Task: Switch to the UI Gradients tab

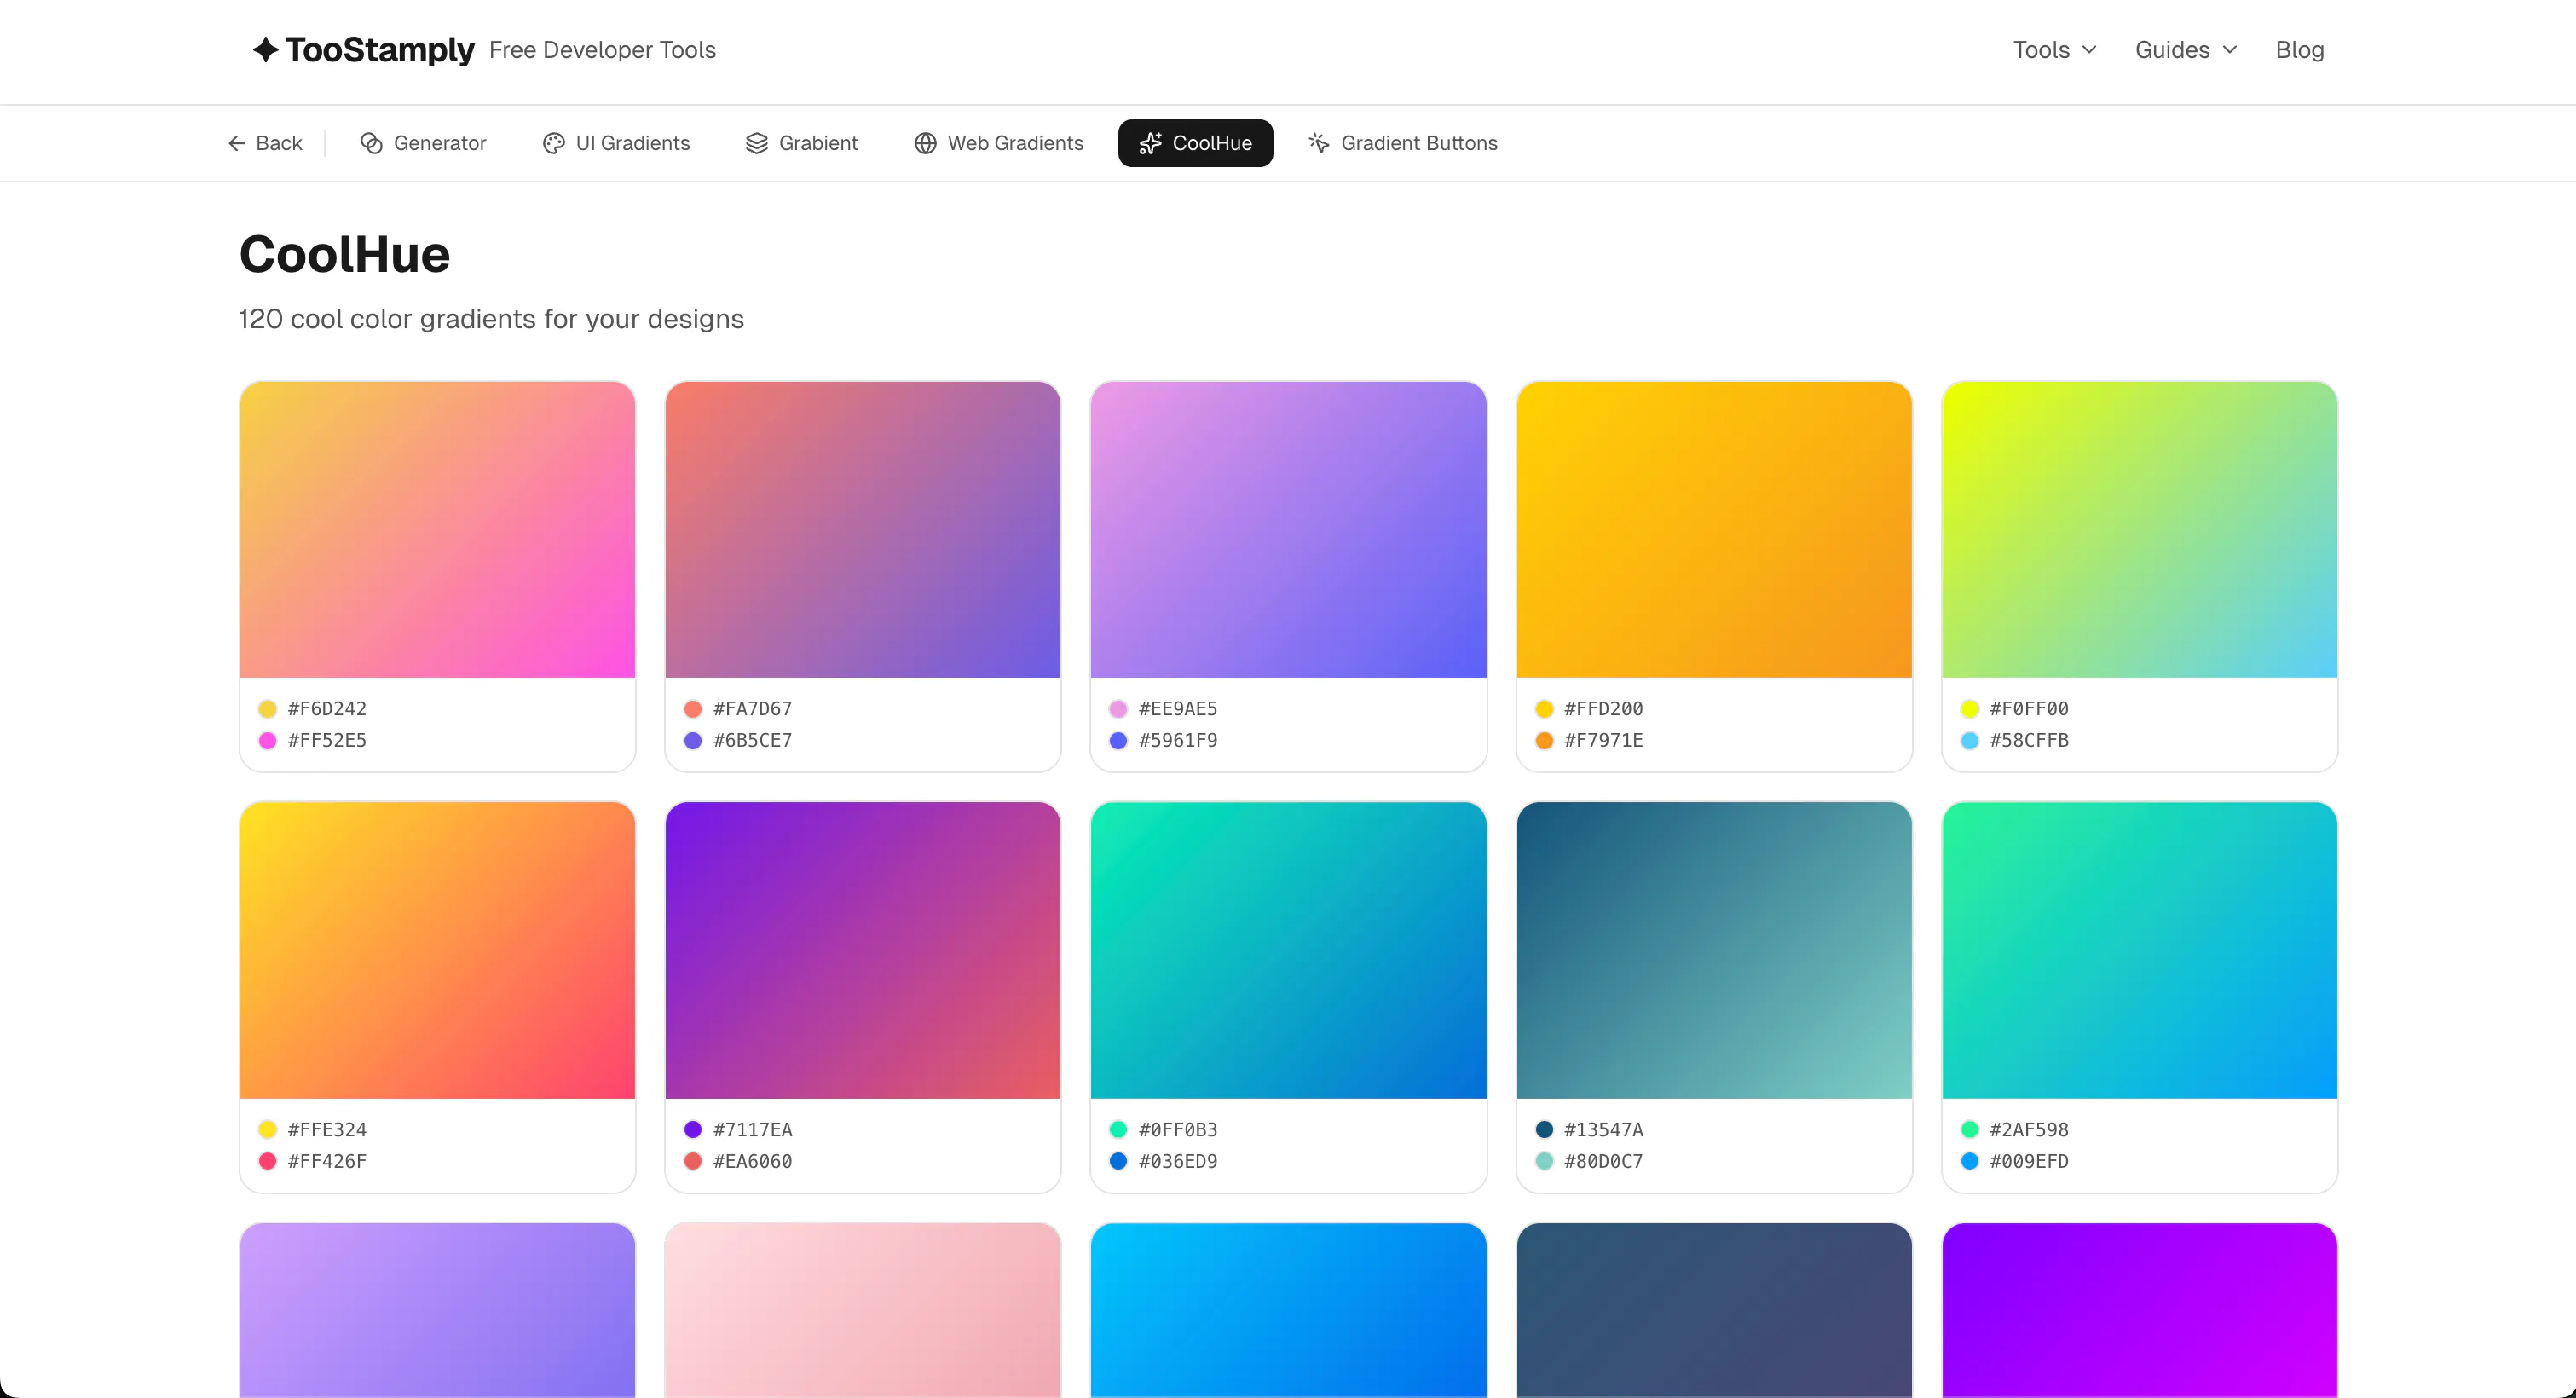Action: (616, 143)
